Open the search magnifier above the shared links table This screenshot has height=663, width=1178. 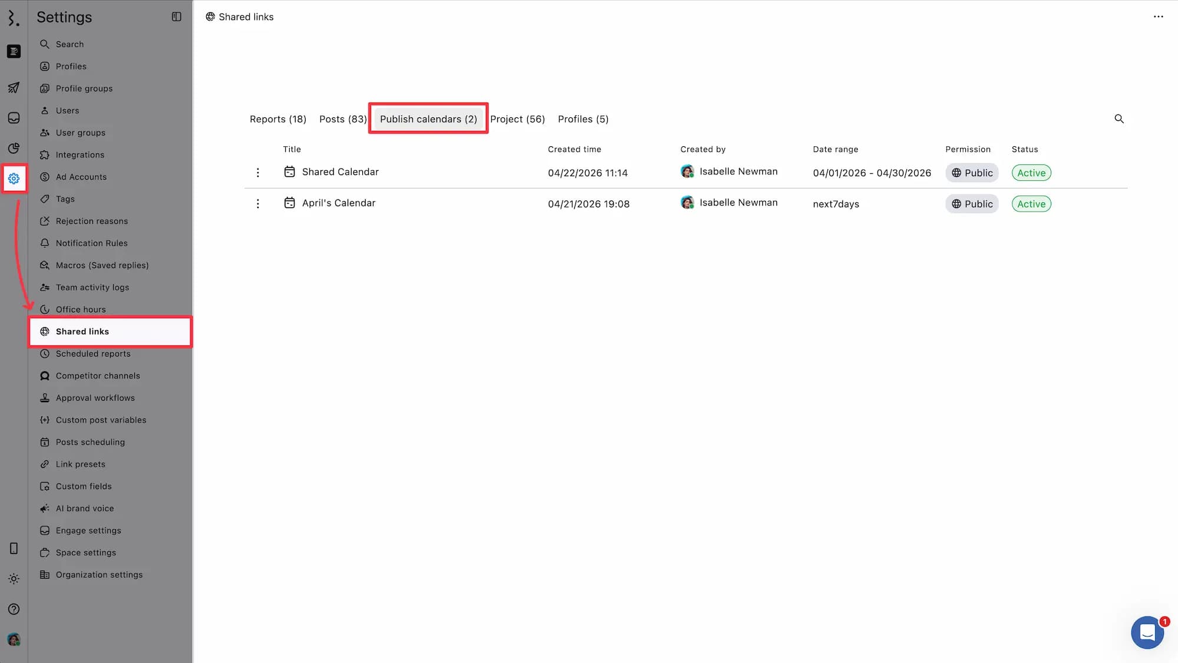(1119, 118)
